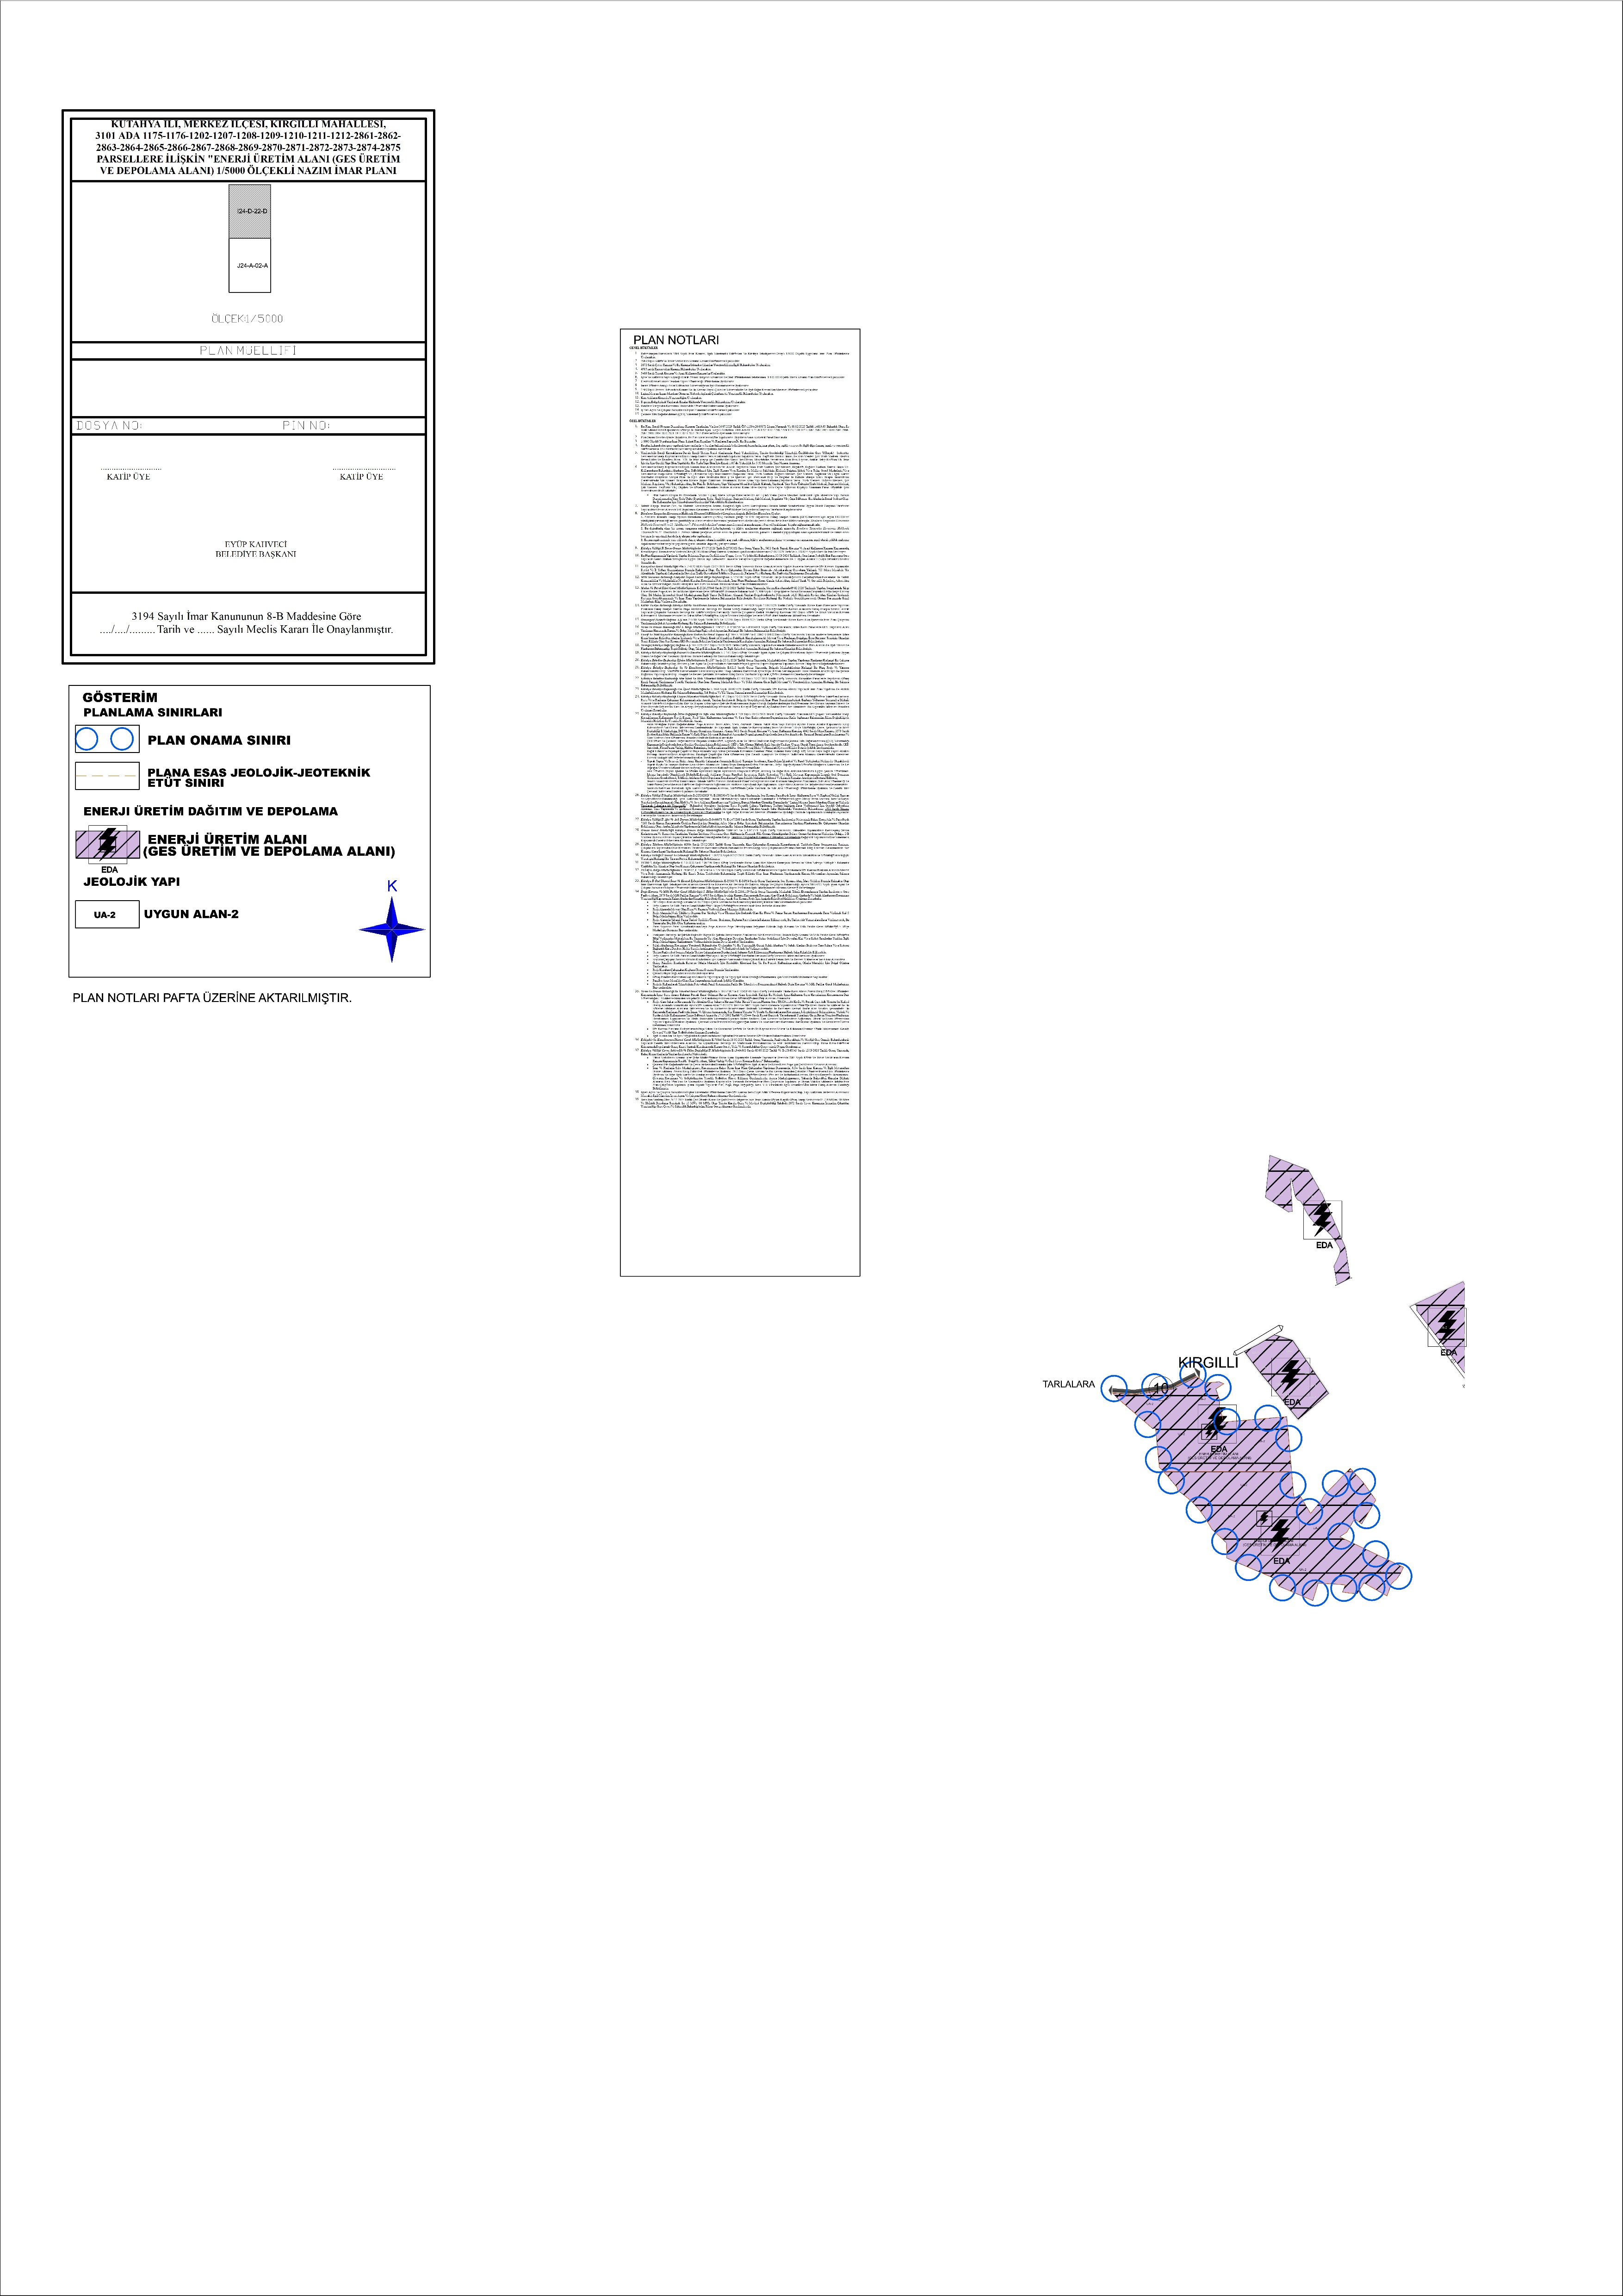
Task: Select the shaded I24-D-22-D sheet index box
Action: [250, 212]
